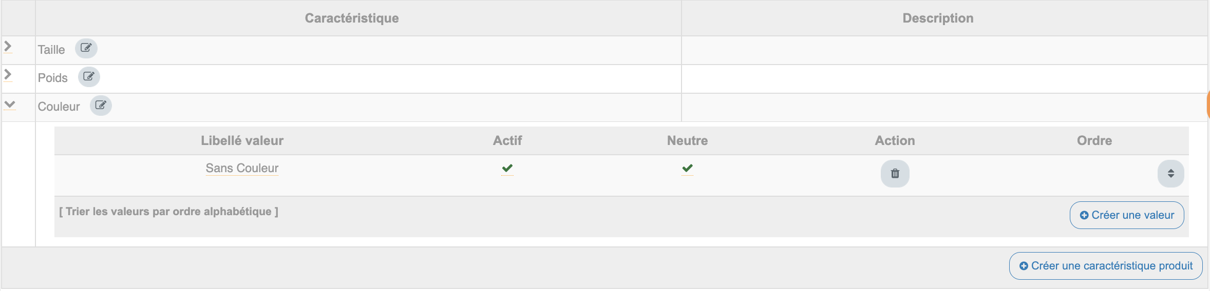Click the Description column header

[x=938, y=18]
